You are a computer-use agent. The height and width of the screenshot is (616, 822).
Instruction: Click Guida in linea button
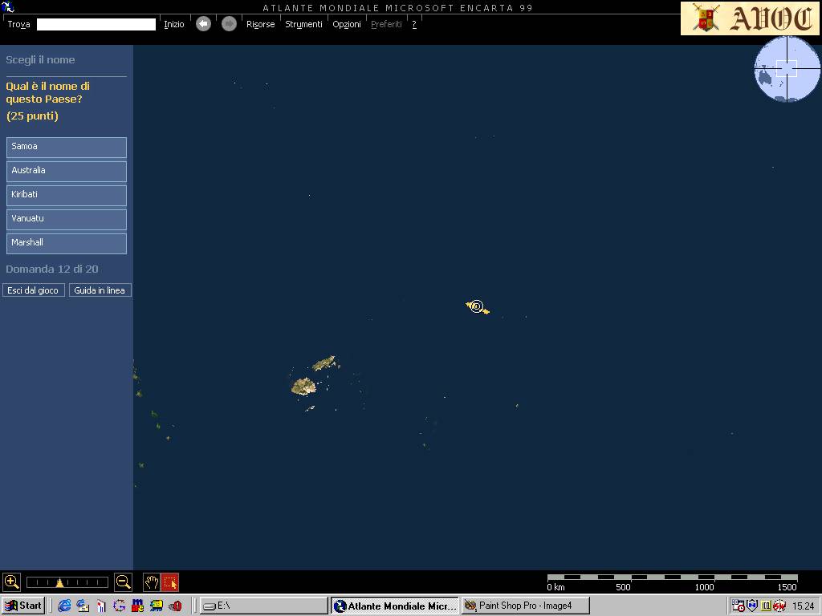tap(100, 290)
